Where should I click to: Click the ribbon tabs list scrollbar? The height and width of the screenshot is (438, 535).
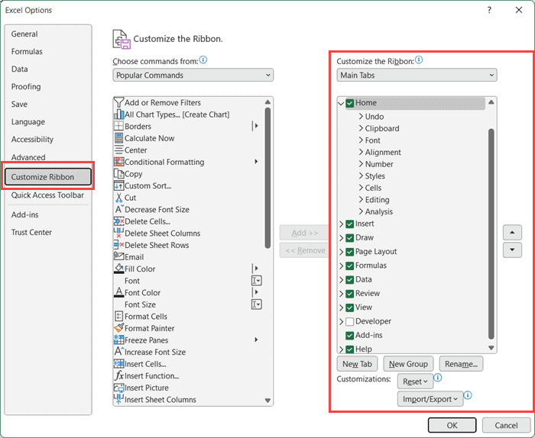coord(491,233)
